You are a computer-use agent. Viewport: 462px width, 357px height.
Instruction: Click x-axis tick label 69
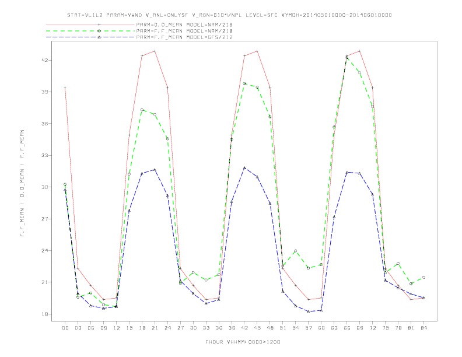click(360, 328)
